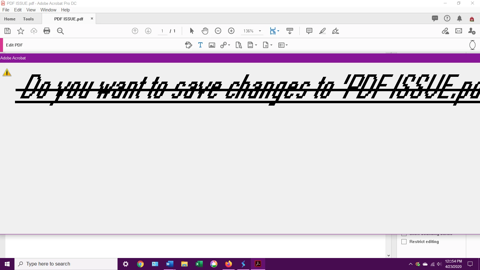Add file to starred with star icon

pyautogui.click(x=21, y=31)
